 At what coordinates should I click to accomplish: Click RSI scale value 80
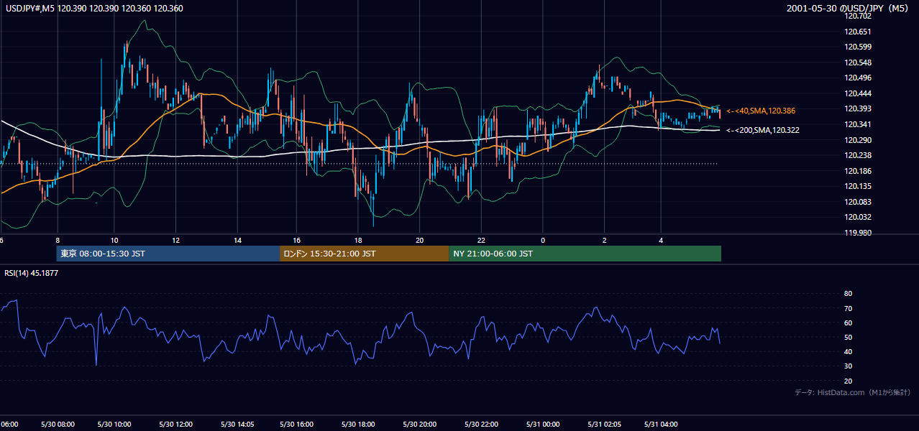pyautogui.click(x=848, y=294)
